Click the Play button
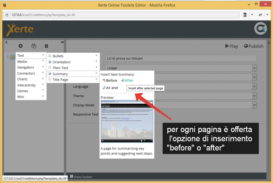 [x=232, y=46]
